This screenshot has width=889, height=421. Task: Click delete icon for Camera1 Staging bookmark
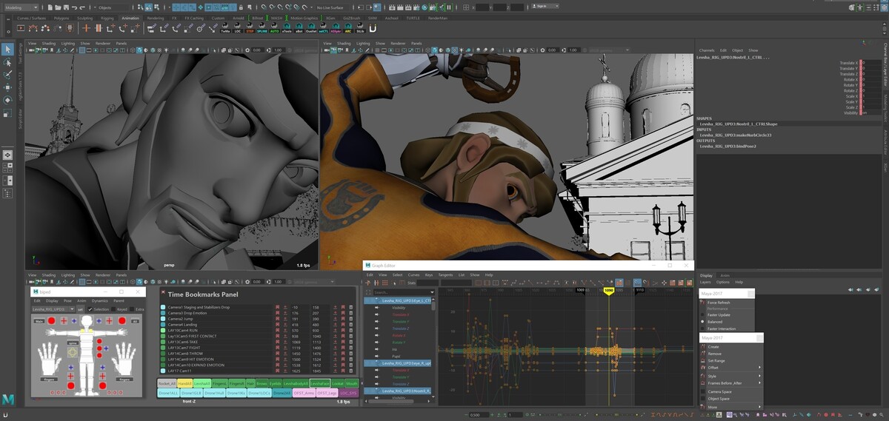click(351, 307)
